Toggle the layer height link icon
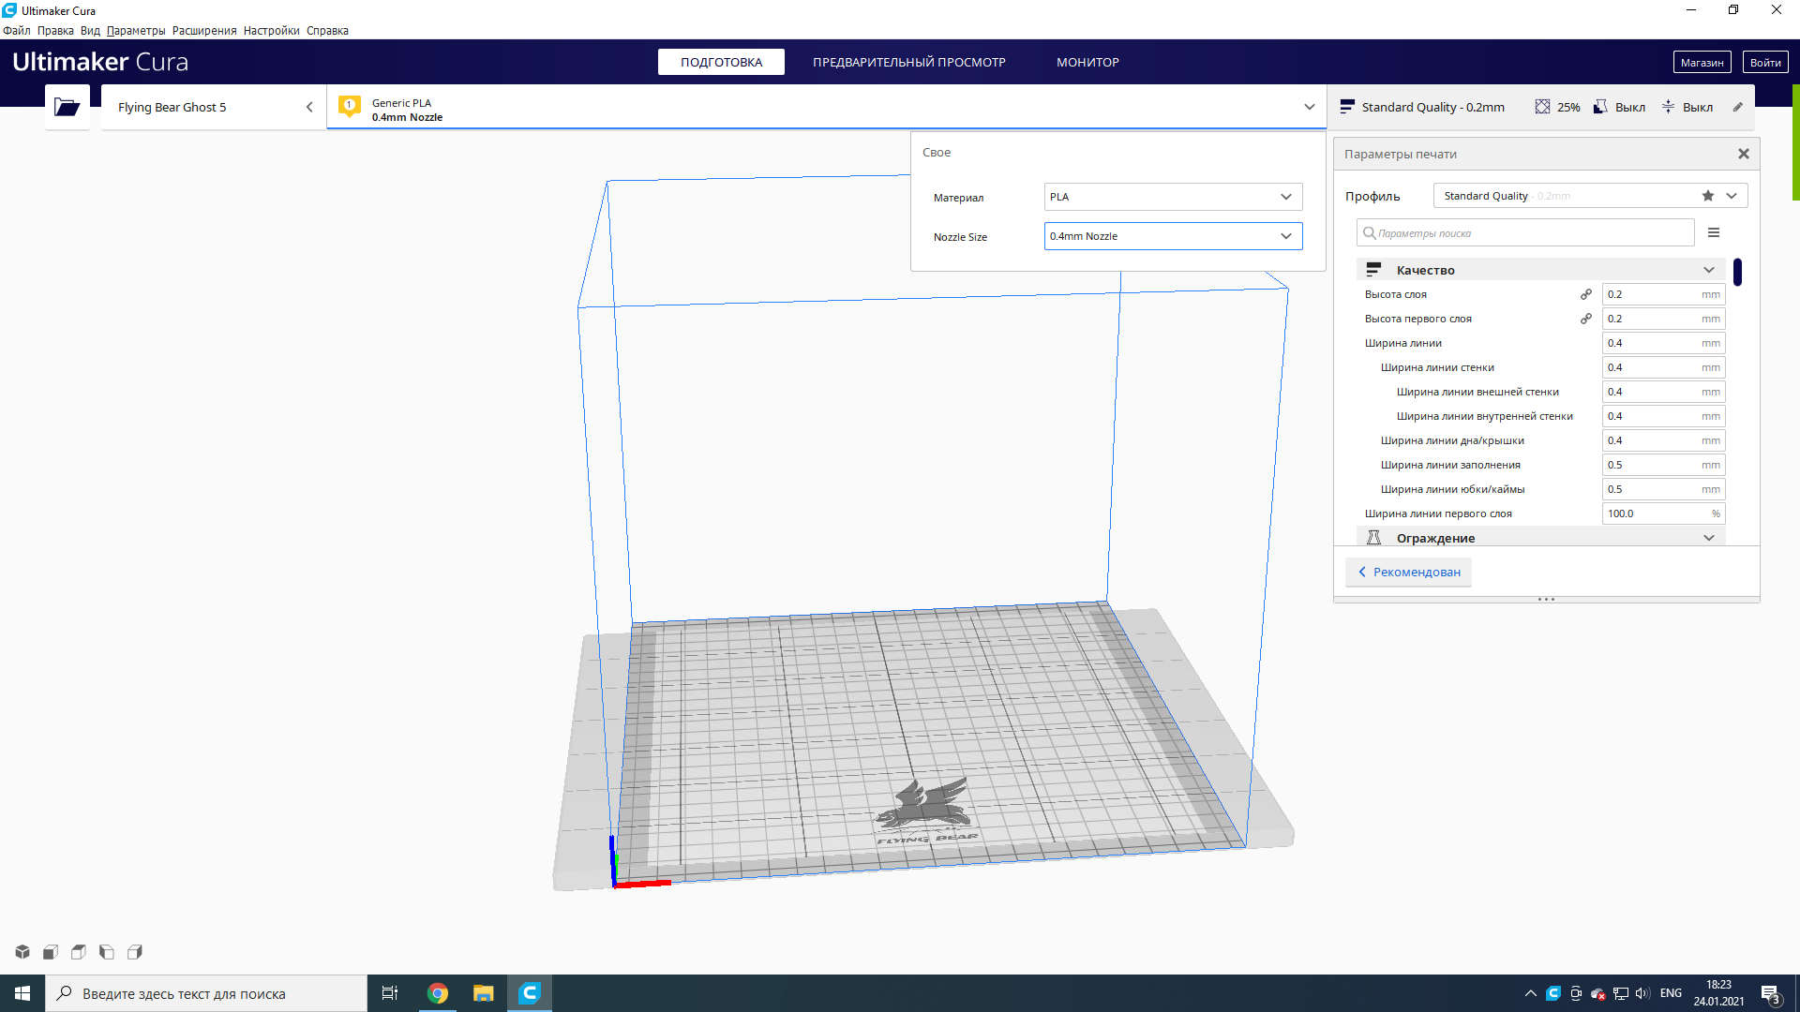1800x1012 pixels. click(1586, 294)
